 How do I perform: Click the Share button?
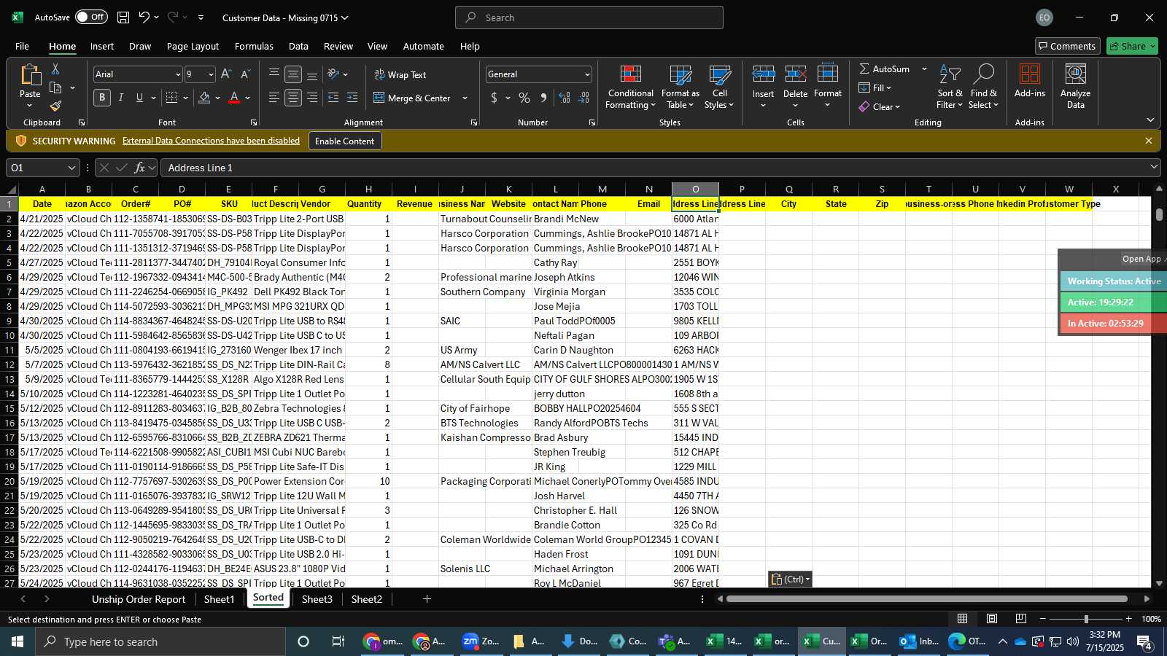tap(1132, 46)
